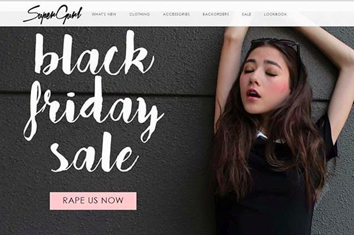Open the SALE page link

tap(246, 14)
